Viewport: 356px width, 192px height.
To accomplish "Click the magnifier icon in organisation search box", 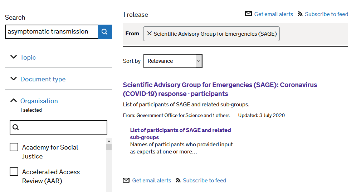I will tap(15, 127).
